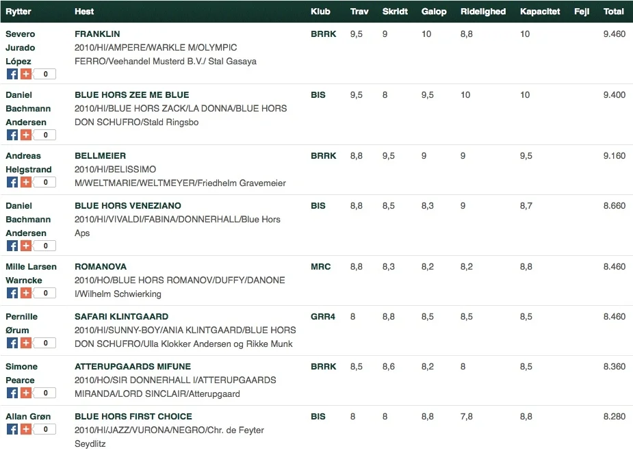Share Simone Pearce result on Facebook
The width and height of the screenshot is (633, 453).
coord(12,393)
